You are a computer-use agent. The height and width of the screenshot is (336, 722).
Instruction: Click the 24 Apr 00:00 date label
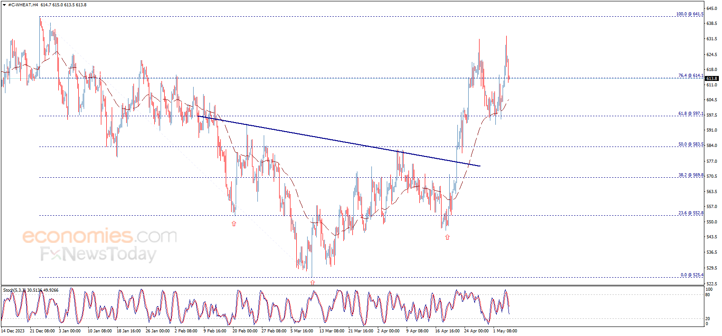(476, 331)
